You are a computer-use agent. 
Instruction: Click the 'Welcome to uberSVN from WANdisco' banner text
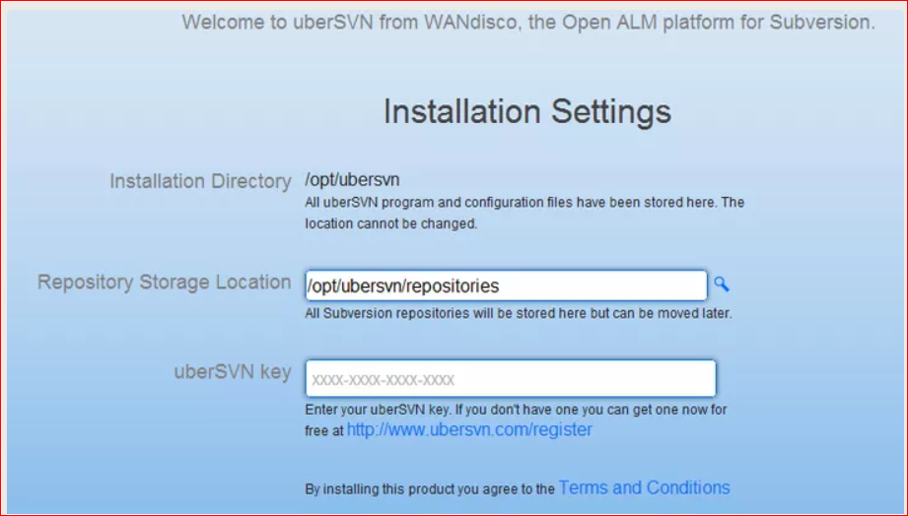pos(528,22)
